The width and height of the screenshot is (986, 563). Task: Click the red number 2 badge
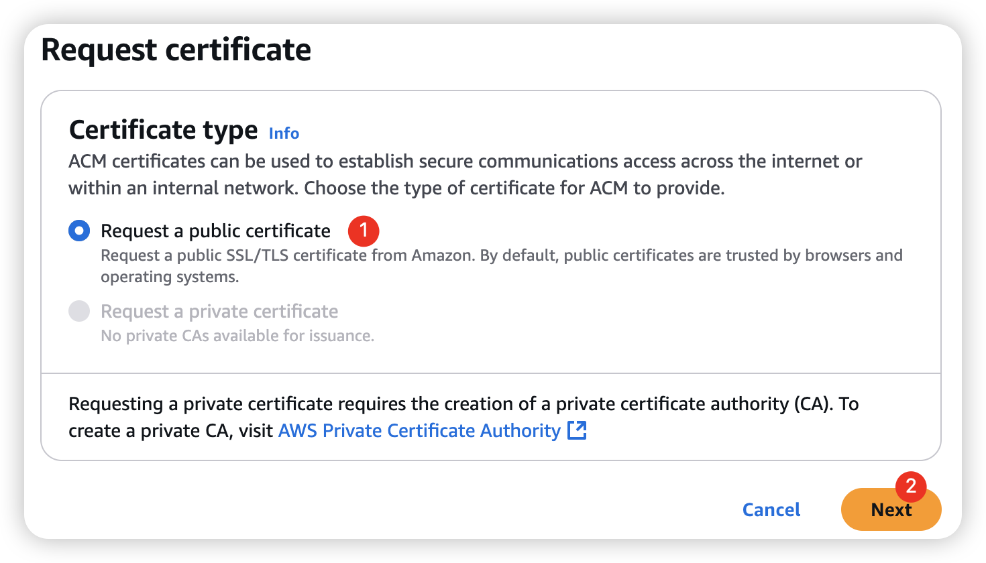click(x=911, y=486)
